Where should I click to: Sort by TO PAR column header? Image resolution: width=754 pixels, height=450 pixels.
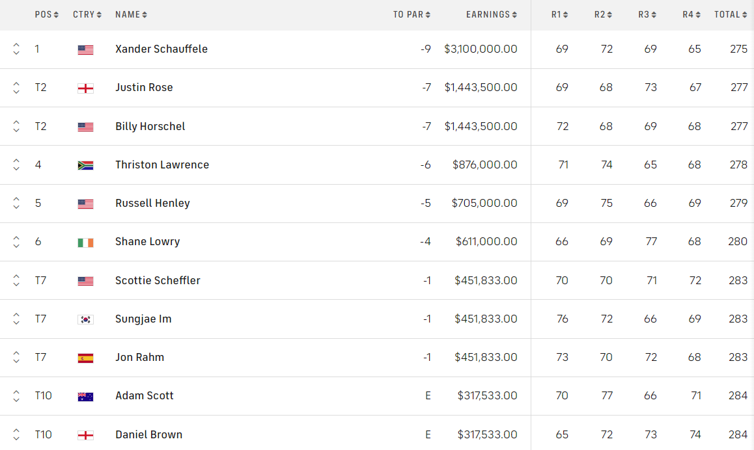412,14
